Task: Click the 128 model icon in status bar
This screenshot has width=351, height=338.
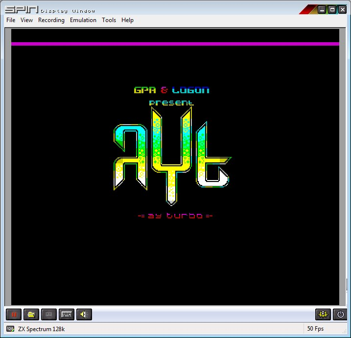Action: pyautogui.click(x=10, y=329)
